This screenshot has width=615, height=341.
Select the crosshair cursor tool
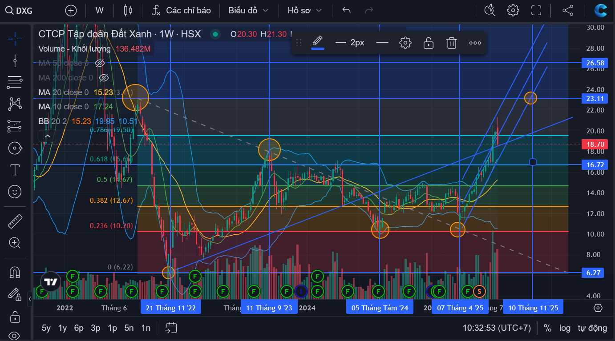[15, 39]
